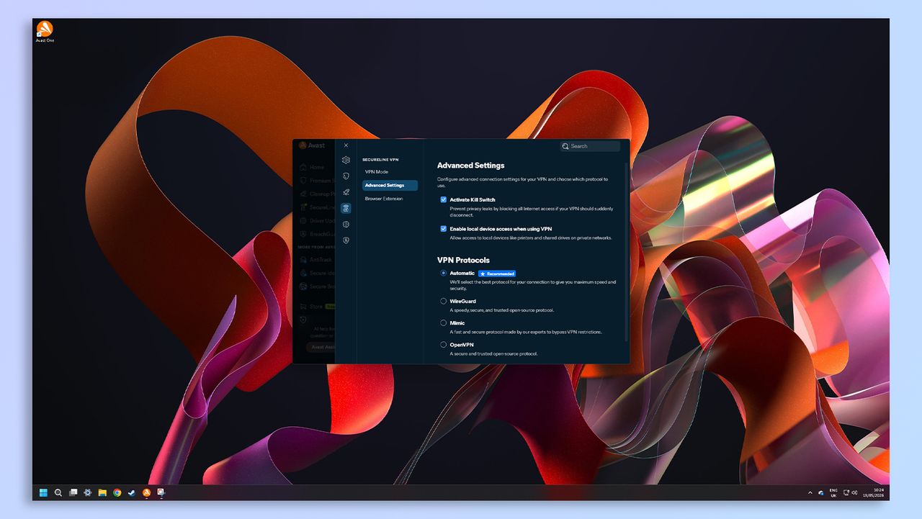Open the network status tray icon
This screenshot has height=519, width=922.
tap(846, 493)
